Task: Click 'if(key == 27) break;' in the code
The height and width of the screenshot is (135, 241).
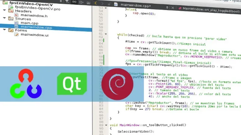Action: (144, 109)
